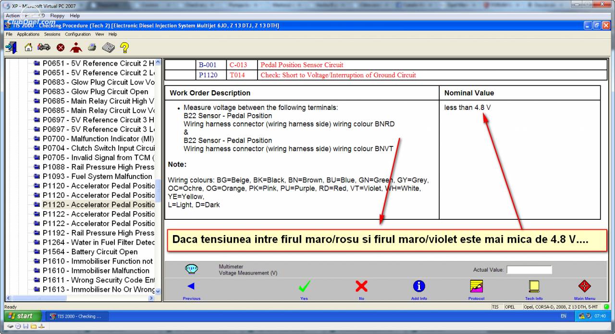Click the CD icon in Virtual PC status bar
615x334 pixels.
(18, 326)
